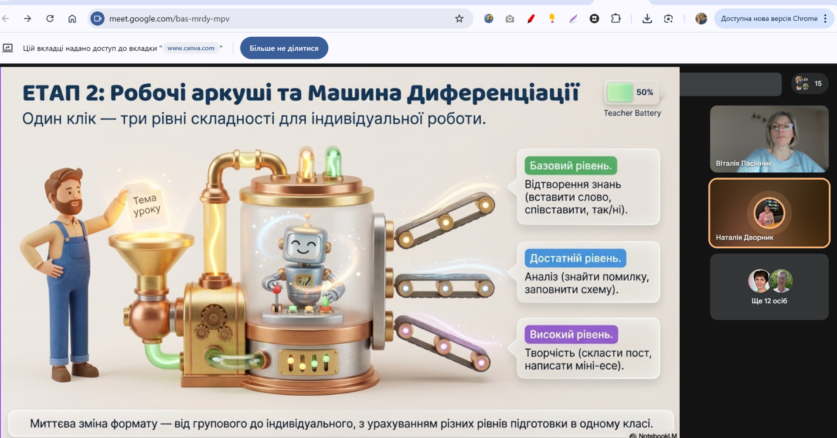Reload the Google Meet page
Screen dimensions: 837x438
pos(50,18)
